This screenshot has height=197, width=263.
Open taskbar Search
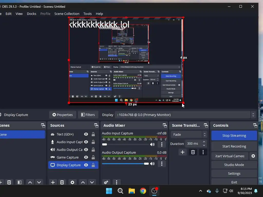(x=120, y=191)
